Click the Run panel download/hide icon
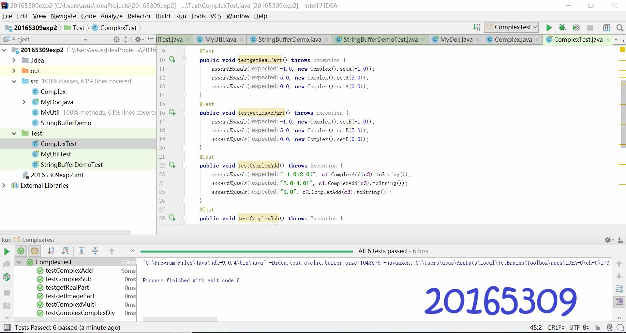The height and width of the screenshot is (333, 626). [x=620, y=240]
